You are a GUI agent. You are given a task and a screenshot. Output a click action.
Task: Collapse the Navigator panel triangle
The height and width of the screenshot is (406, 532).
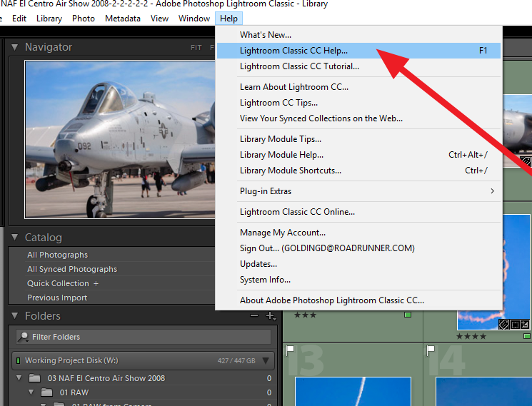coord(14,47)
